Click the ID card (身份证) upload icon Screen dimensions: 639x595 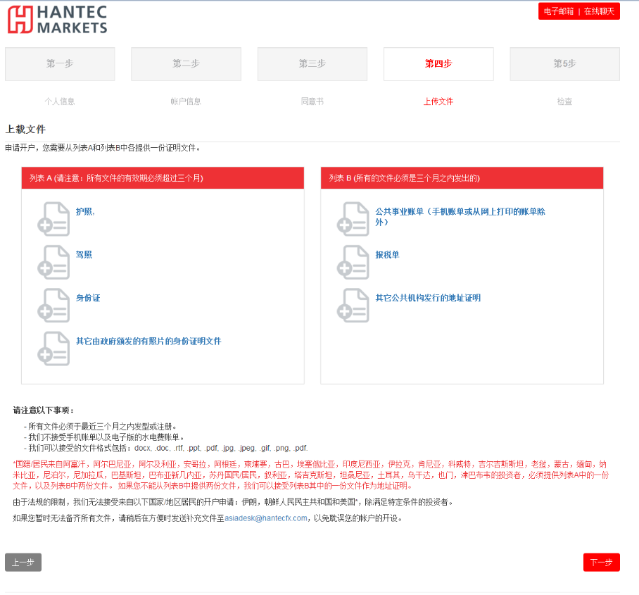[x=53, y=305]
